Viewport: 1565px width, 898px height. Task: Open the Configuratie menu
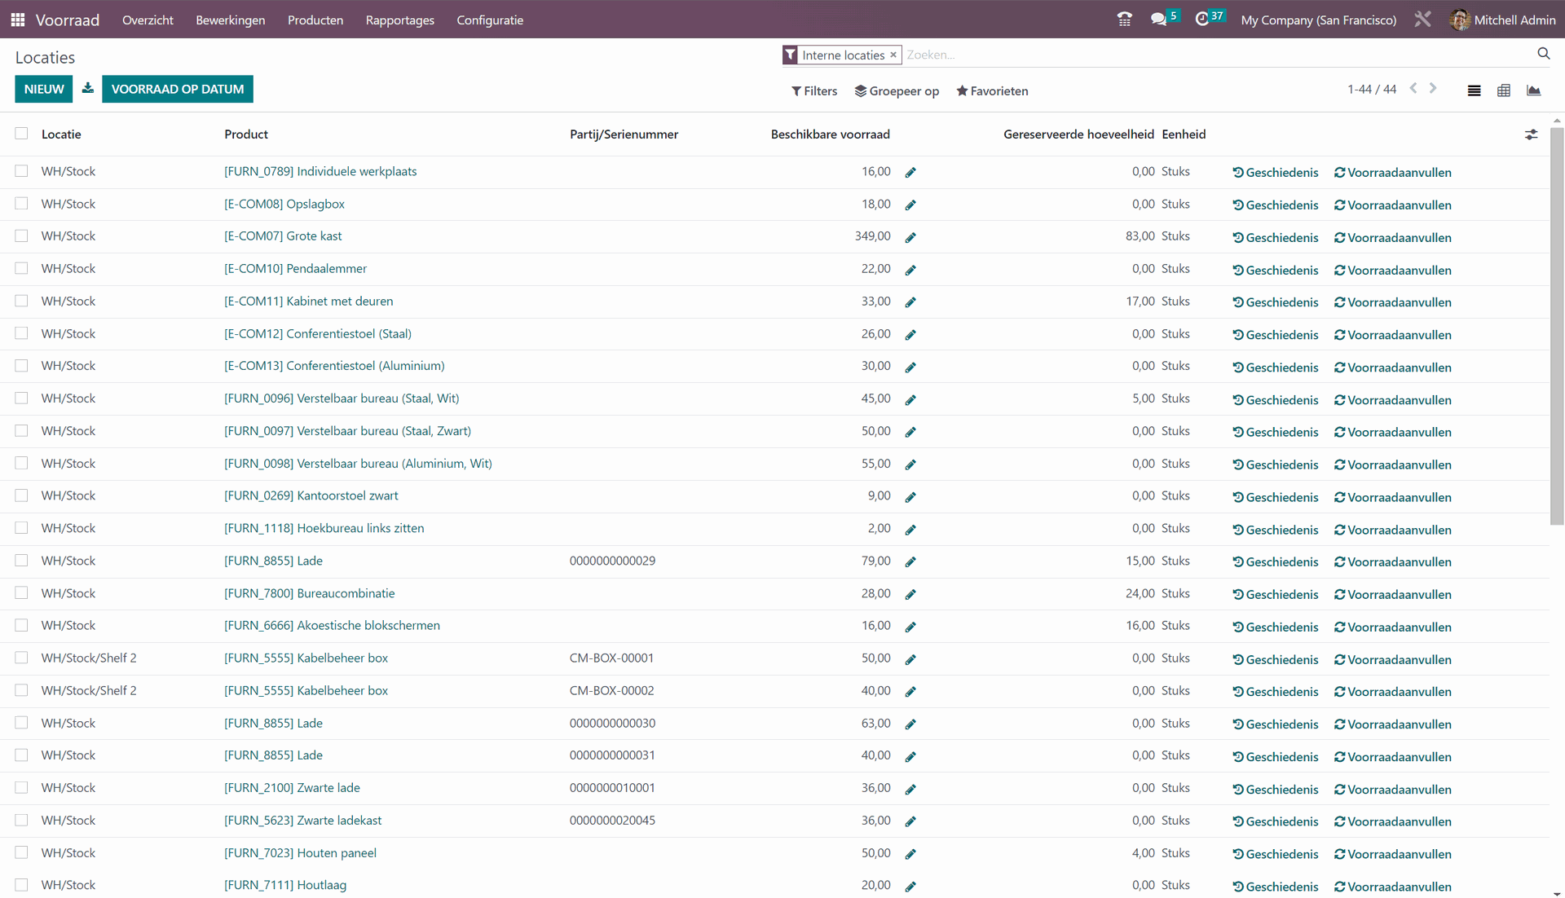click(490, 20)
